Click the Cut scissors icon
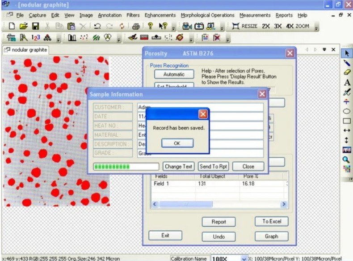Image resolution: width=353 pixels, height=261 pixels. coord(47,26)
